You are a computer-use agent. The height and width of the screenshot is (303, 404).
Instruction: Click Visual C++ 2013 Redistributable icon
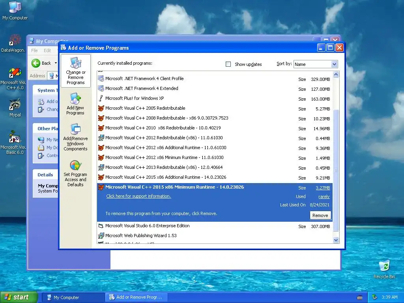[x=101, y=167]
